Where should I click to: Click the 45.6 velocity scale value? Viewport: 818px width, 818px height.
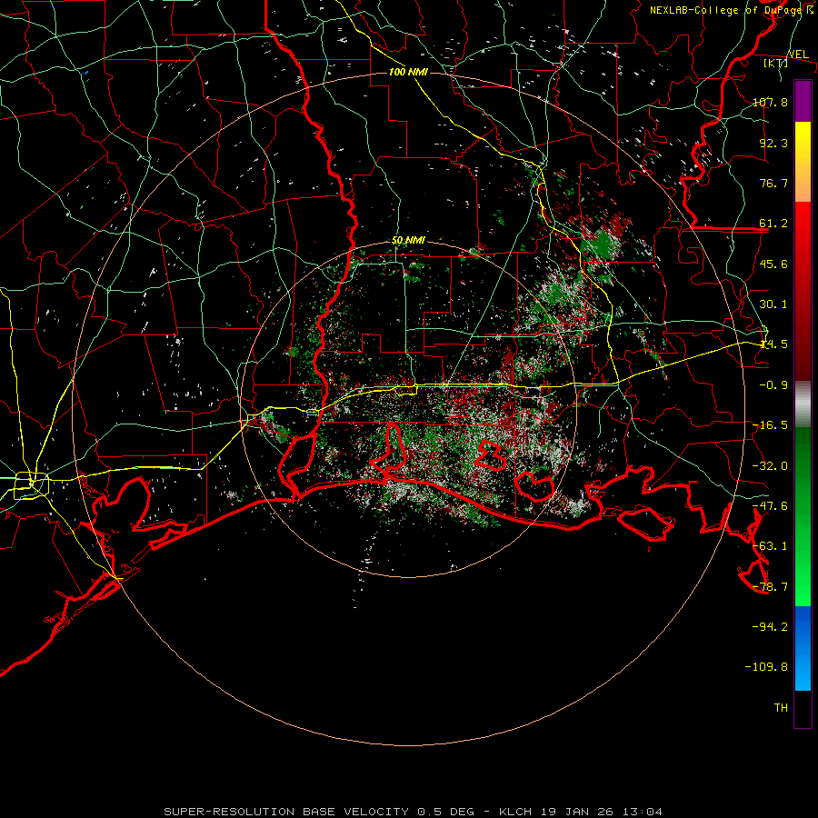click(773, 264)
